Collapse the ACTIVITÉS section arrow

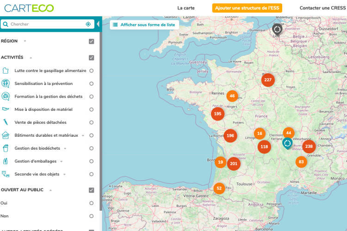coord(31,58)
